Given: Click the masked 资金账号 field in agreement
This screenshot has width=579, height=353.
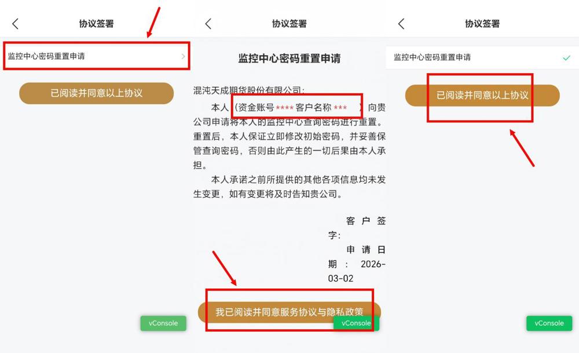Looking at the screenshot, I should coord(266,108).
